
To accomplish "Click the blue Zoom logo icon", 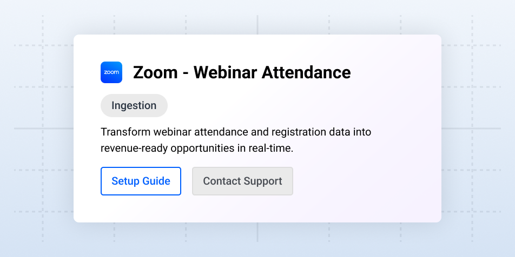I will [x=111, y=72].
